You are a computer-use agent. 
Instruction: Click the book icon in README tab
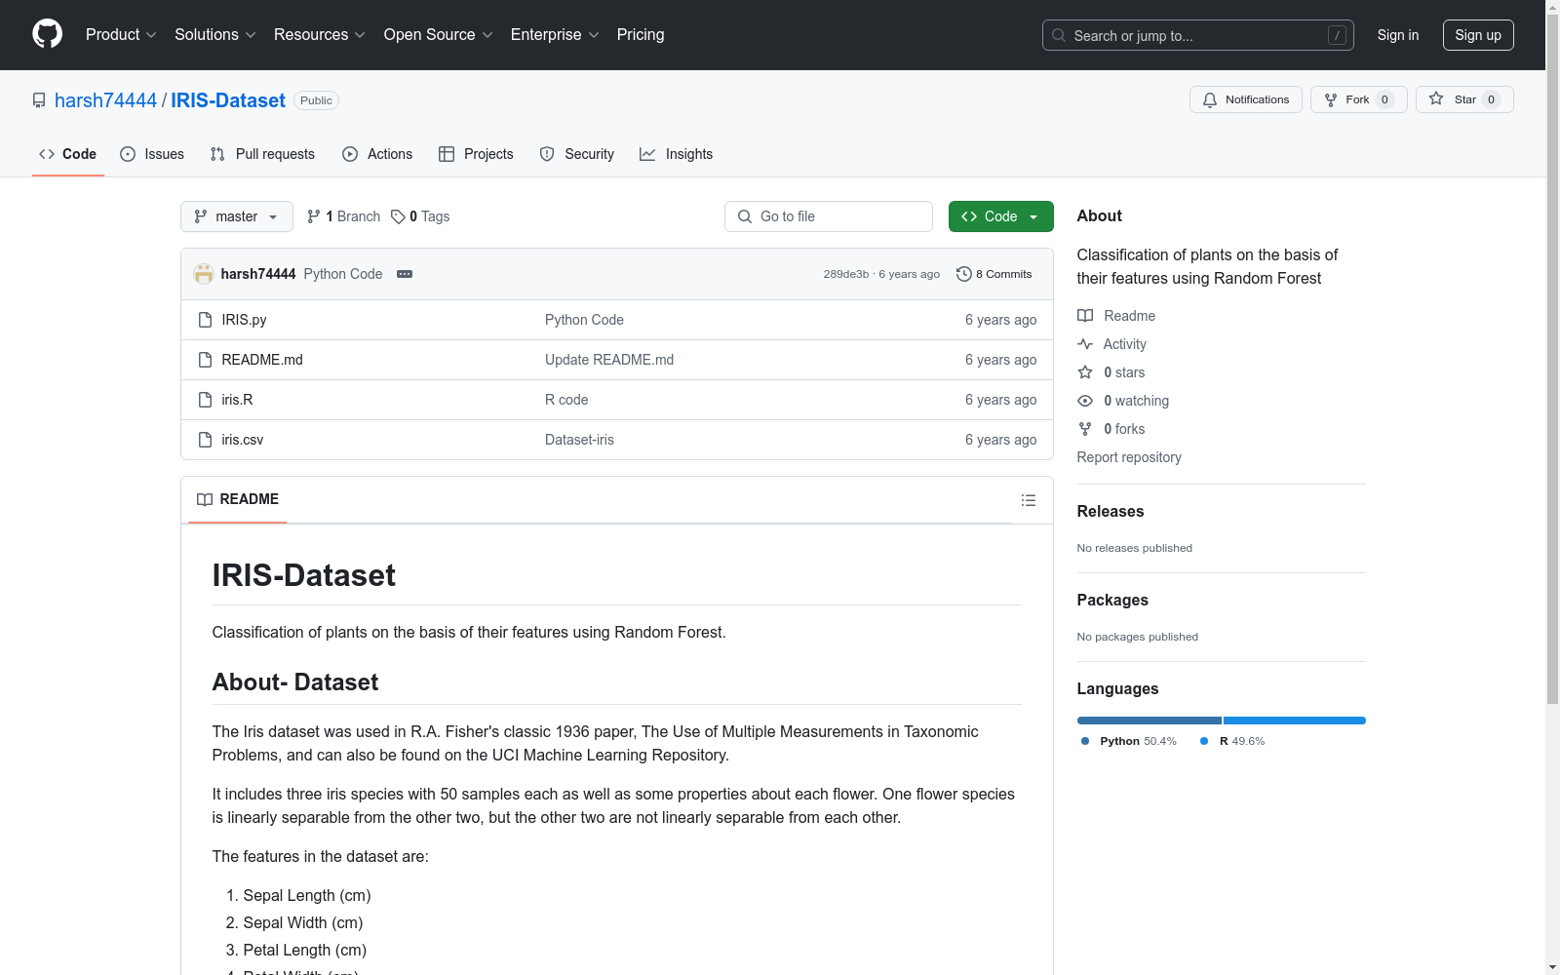pyautogui.click(x=205, y=499)
